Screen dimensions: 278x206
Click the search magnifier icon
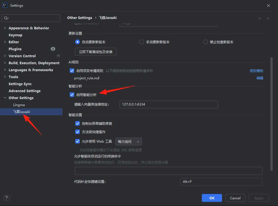click(x=6, y=18)
